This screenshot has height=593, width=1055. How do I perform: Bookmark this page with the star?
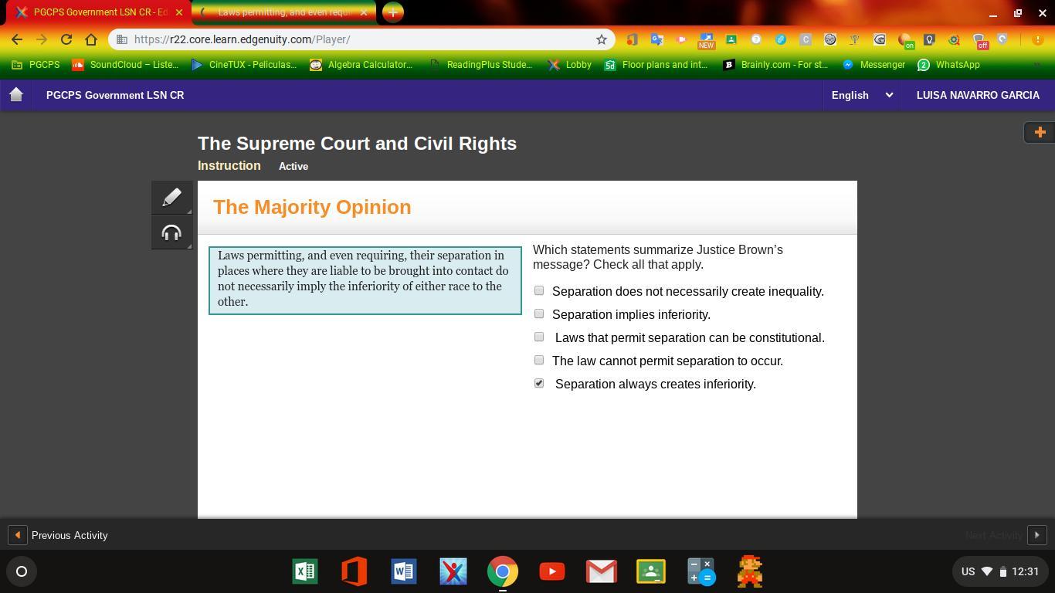tap(601, 39)
